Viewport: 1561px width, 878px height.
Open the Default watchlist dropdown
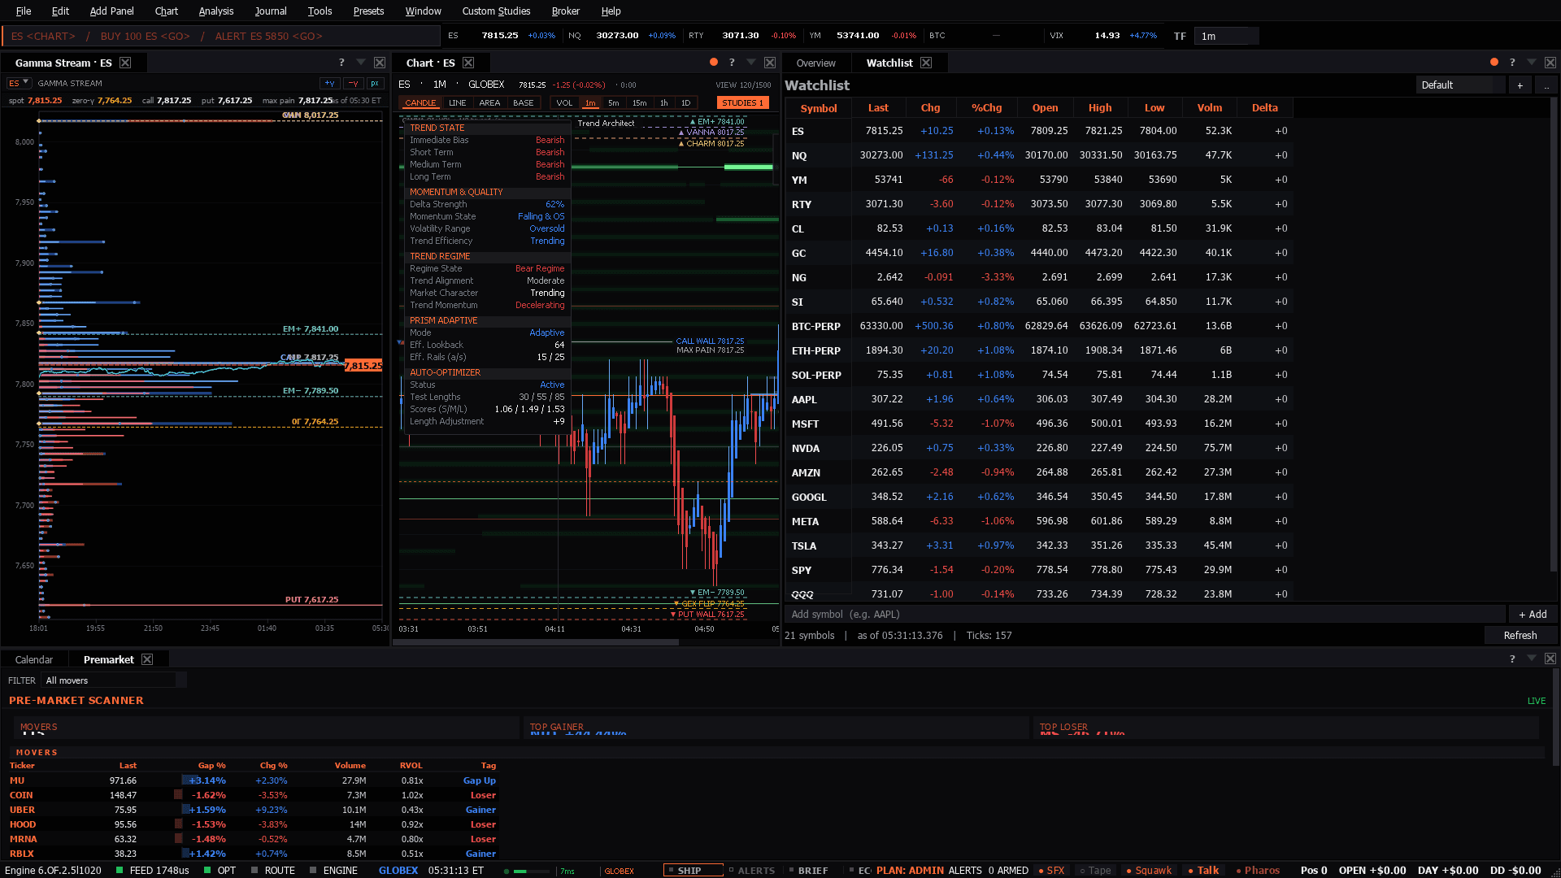coord(1460,85)
